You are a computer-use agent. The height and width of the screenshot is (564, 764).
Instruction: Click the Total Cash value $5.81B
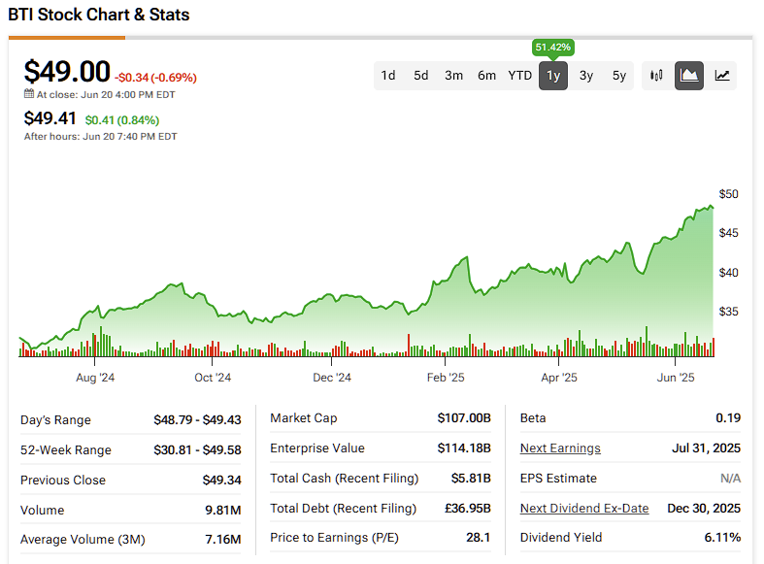coord(471,479)
